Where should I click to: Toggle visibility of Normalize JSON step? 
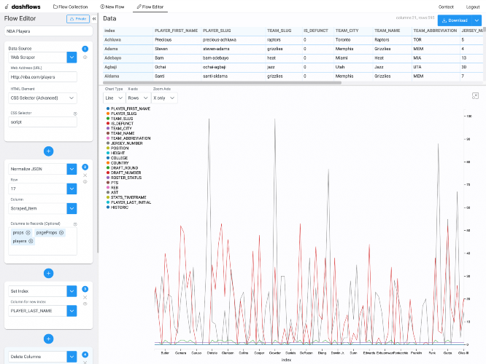click(x=85, y=182)
